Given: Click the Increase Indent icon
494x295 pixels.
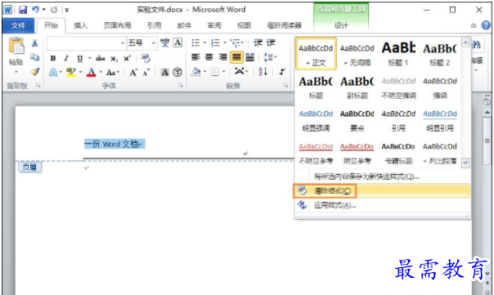Looking at the screenshot, I should pyautogui.click(x=271, y=42).
